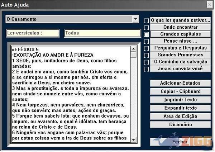Viewport: 215px width, 152px height.
Task: Open the Grandes capítulos category
Action: 181,34
